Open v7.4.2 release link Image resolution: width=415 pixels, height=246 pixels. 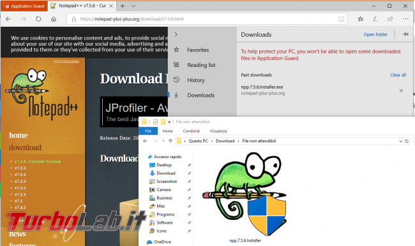click(20, 208)
